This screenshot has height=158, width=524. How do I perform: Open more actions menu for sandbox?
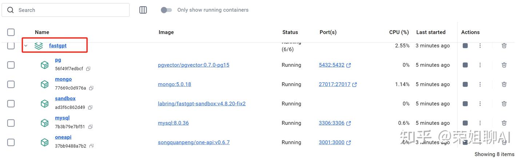[480, 103]
